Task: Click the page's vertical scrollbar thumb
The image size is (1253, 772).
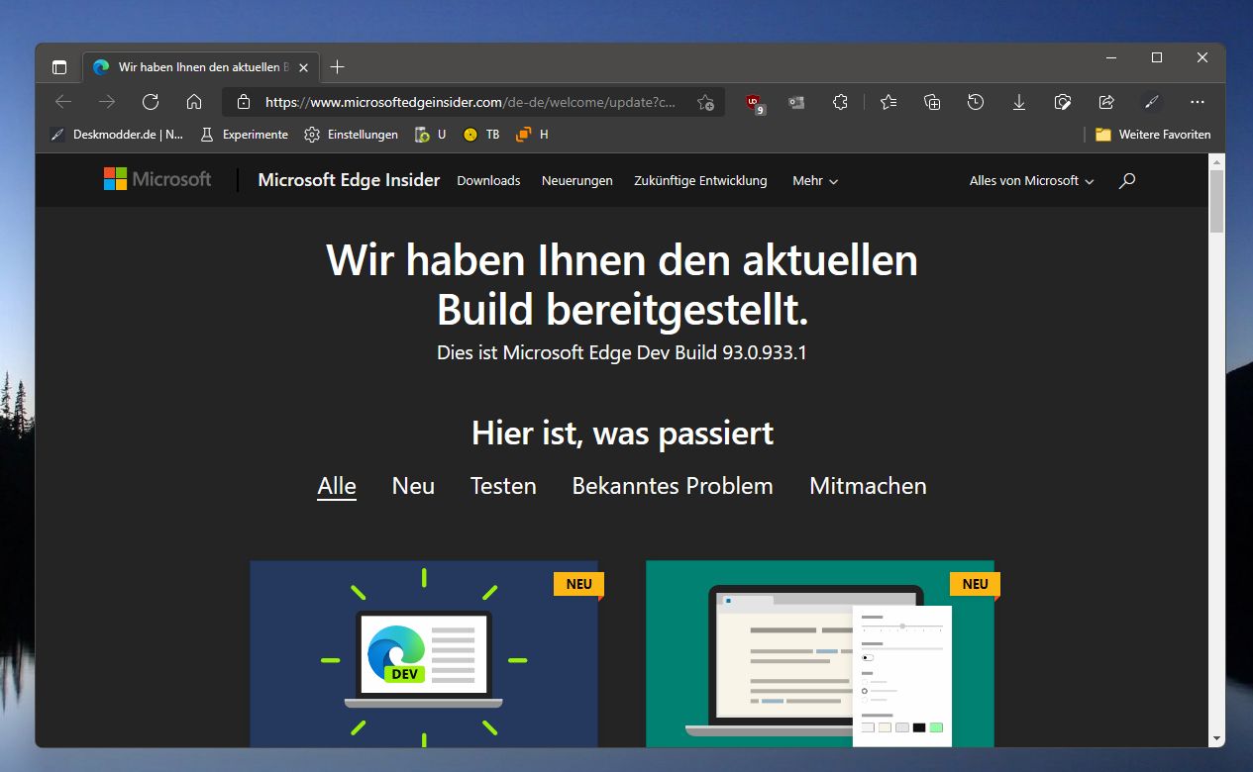Action: point(1216,201)
